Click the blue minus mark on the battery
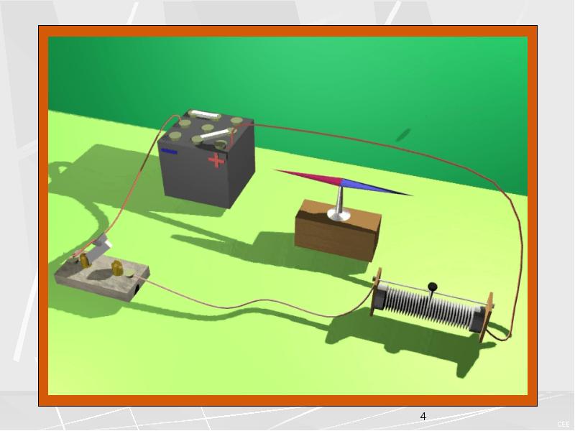The height and width of the screenshot is (431, 575). coord(169,152)
